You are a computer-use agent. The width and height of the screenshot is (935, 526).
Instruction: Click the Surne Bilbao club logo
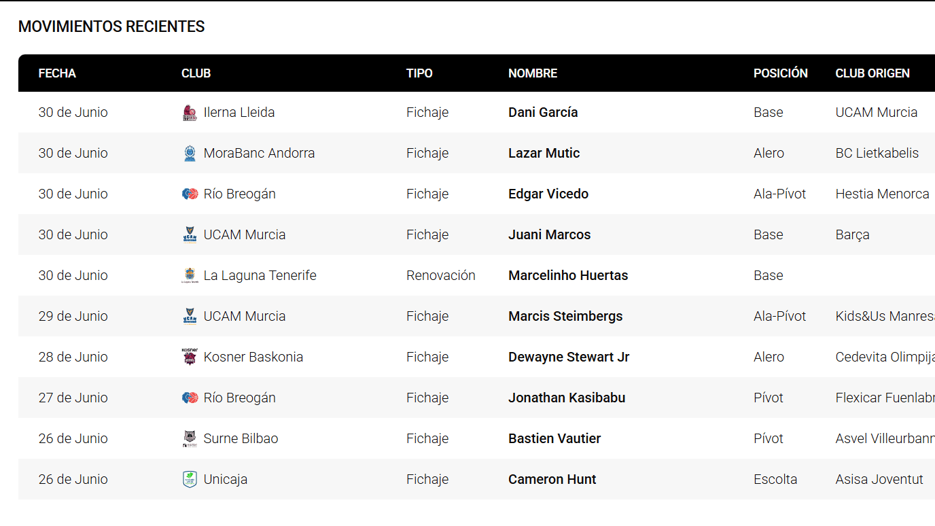click(190, 439)
